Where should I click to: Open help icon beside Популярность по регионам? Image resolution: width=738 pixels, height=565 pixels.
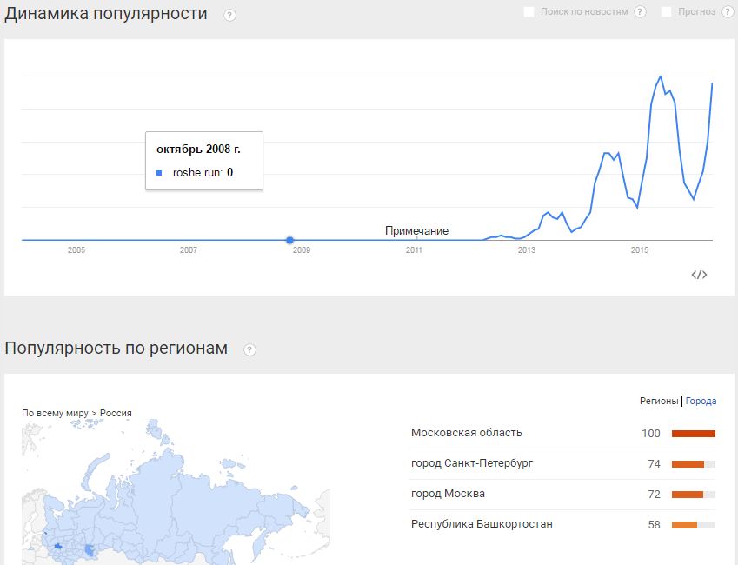pyautogui.click(x=250, y=349)
